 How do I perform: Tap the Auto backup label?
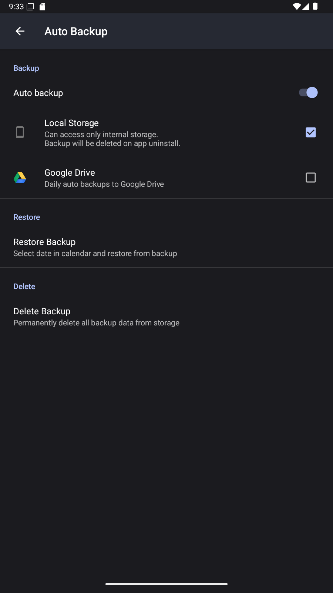[x=38, y=93]
